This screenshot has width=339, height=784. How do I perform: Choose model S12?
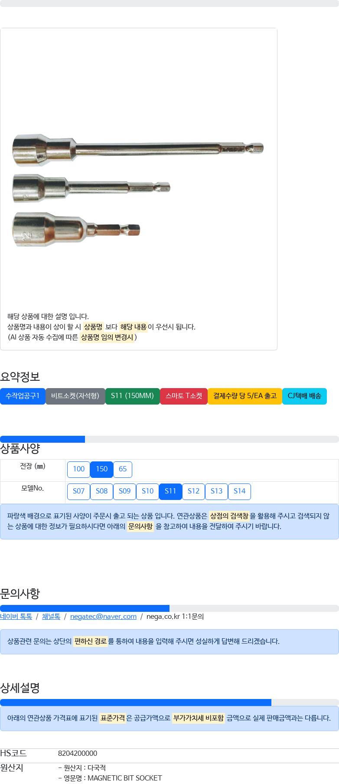coord(193,491)
